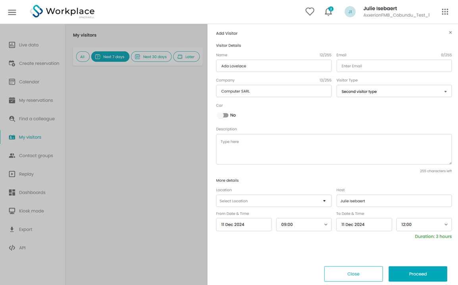This screenshot has height=285, width=458.
Task: Click the Find a colleague icon
Action: (12, 119)
